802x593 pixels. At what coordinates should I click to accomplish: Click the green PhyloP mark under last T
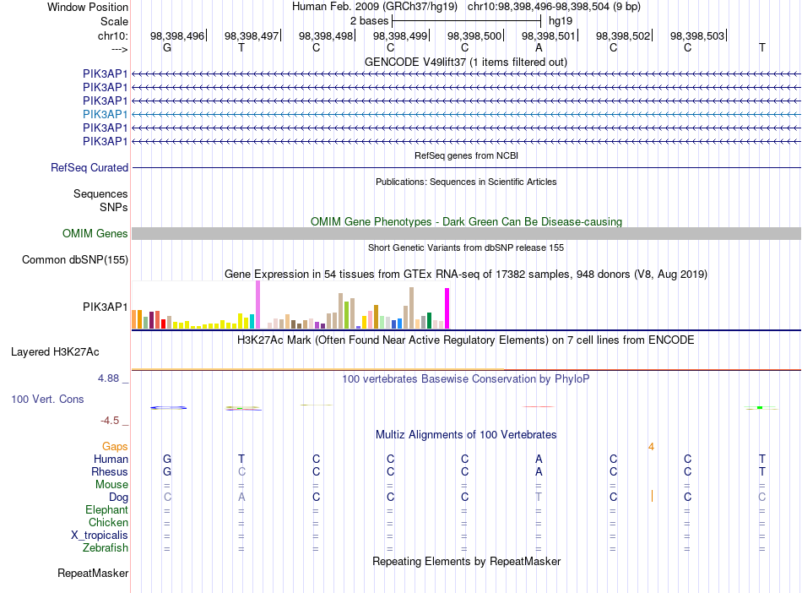(x=761, y=408)
